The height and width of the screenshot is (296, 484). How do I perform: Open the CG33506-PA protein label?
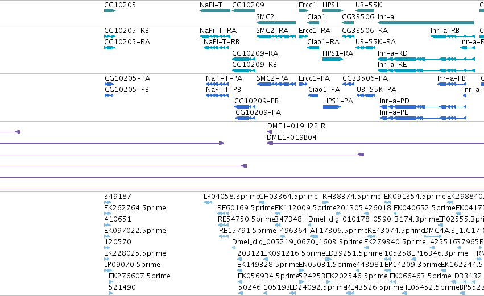(x=365, y=78)
